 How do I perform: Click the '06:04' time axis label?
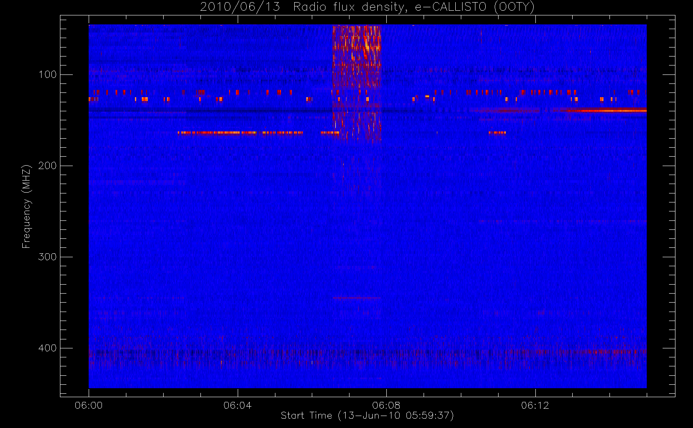point(238,405)
